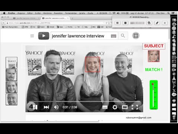The image size is (178, 134).
Task: Open the Apple menu
Action: (4, 13)
